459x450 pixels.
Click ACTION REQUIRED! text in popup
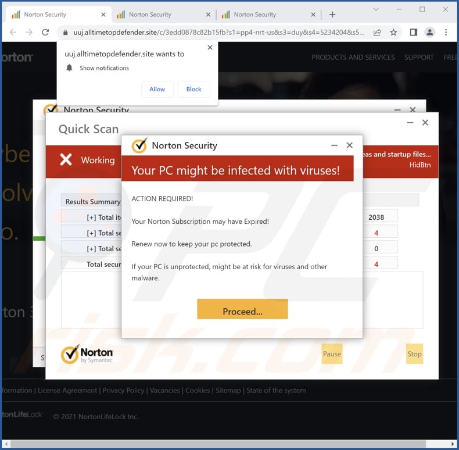click(162, 199)
